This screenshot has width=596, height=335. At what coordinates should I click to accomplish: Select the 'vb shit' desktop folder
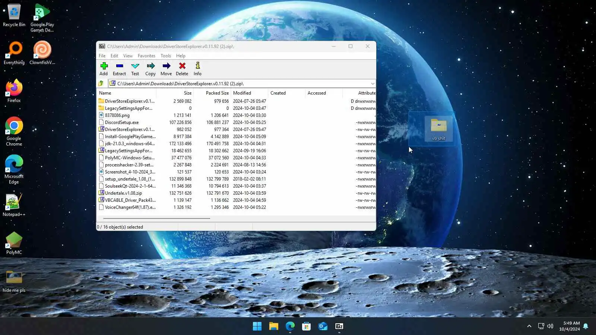tap(439, 129)
